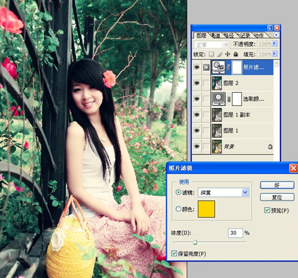The image size is (298, 278).
Task: Click the 好 button
Action: (277, 185)
